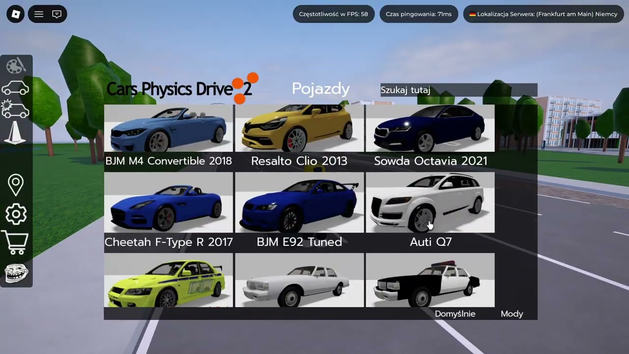Viewport: 629px width, 354px height.
Task: Open the chat bubble icon
Action: click(x=57, y=14)
